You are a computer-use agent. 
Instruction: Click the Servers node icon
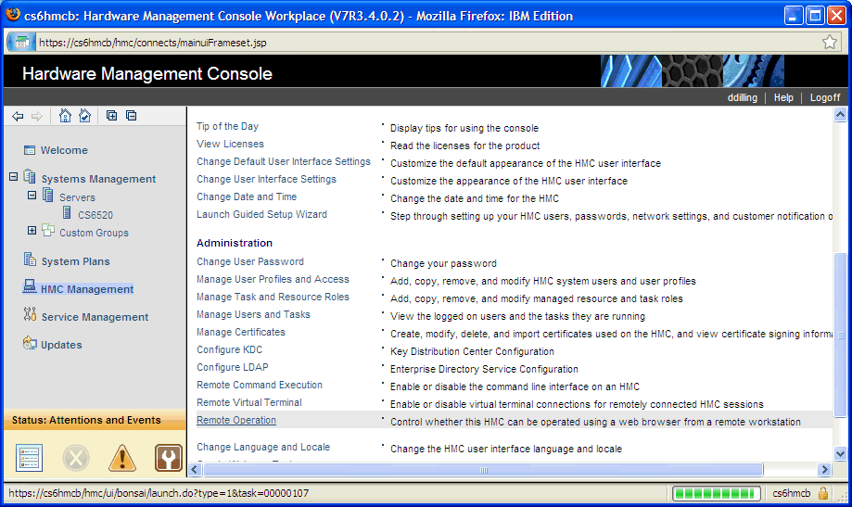click(x=48, y=195)
